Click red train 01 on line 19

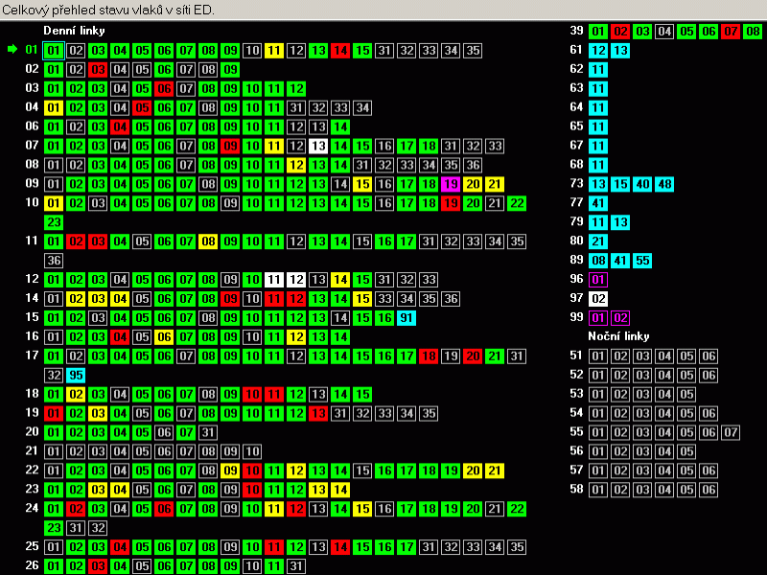click(54, 413)
